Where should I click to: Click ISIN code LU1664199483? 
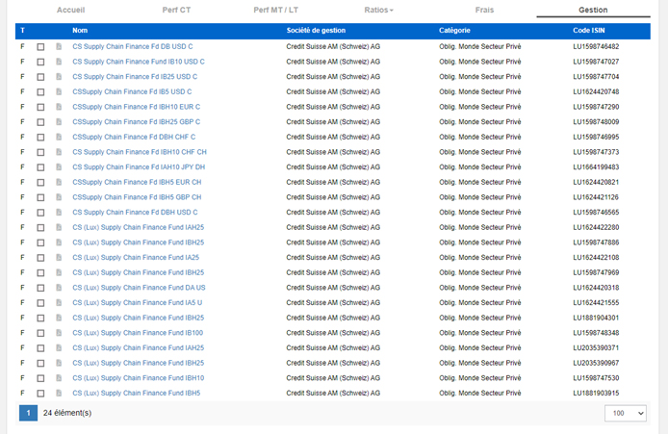596,166
